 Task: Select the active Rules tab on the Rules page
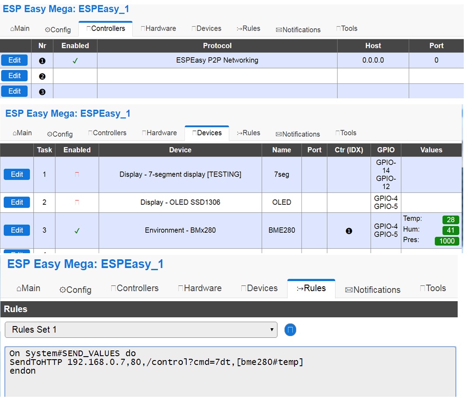[x=311, y=288]
